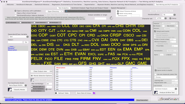This screenshot has height=104, width=185.
Task: Click the Open Directory button
Action: 54,12
